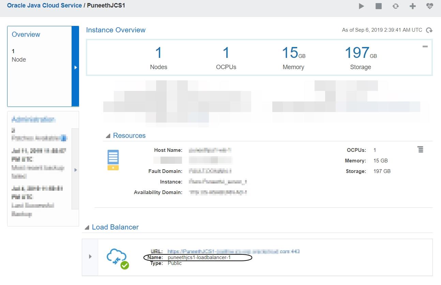
Task: Expand the load balancer details row arrow
Action: pos(90,256)
